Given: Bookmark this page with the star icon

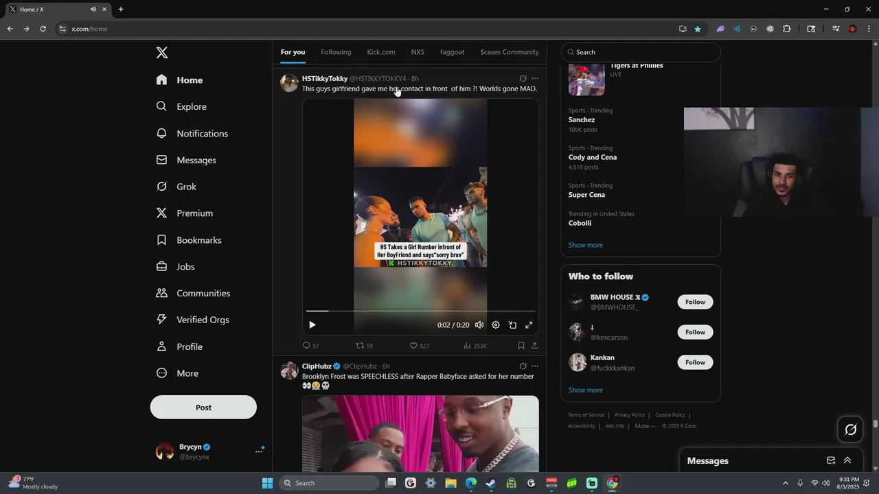Looking at the screenshot, I should click(698, 29).
